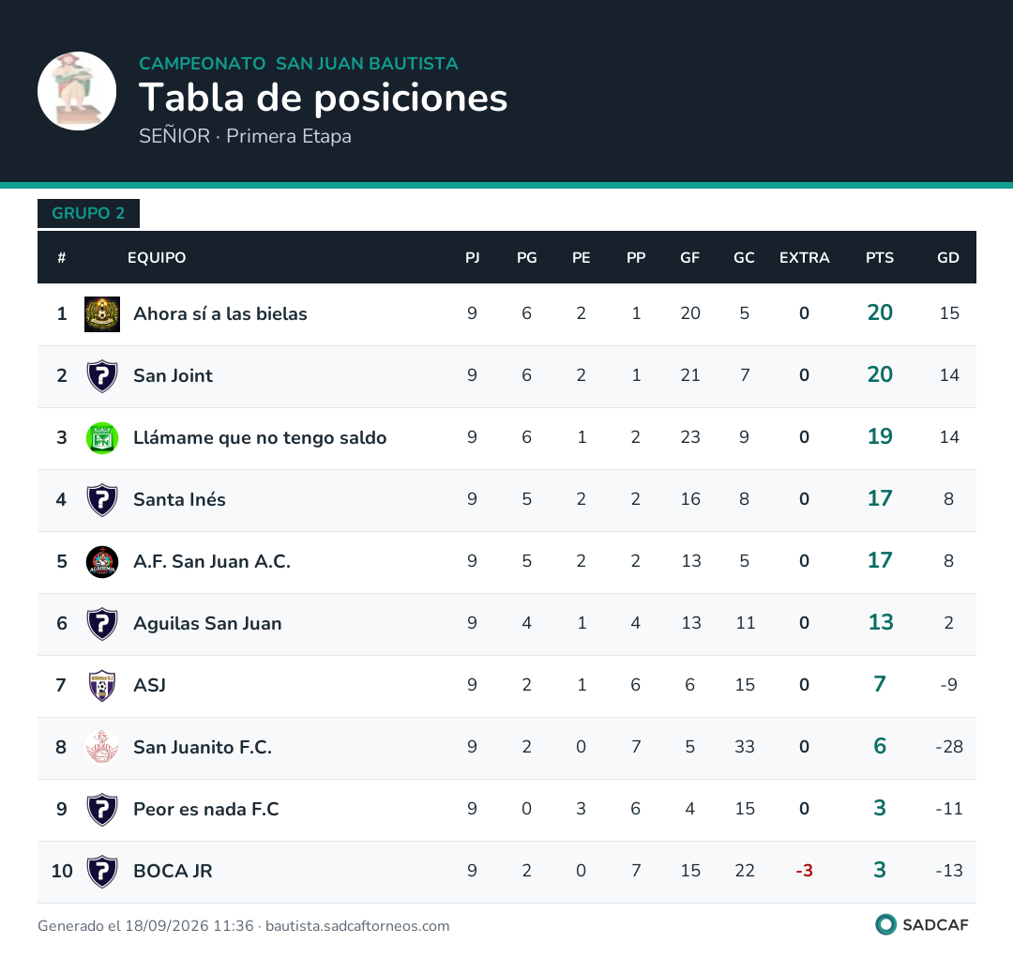The height and width of the screenshot is (974, 1013).
Task: Click the Ahora sí a las bielas team crest
Action: click(102, 314)
